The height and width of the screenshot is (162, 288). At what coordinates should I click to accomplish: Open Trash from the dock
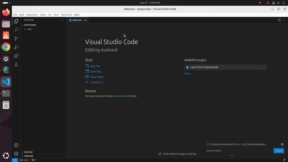tap(6, 105)
